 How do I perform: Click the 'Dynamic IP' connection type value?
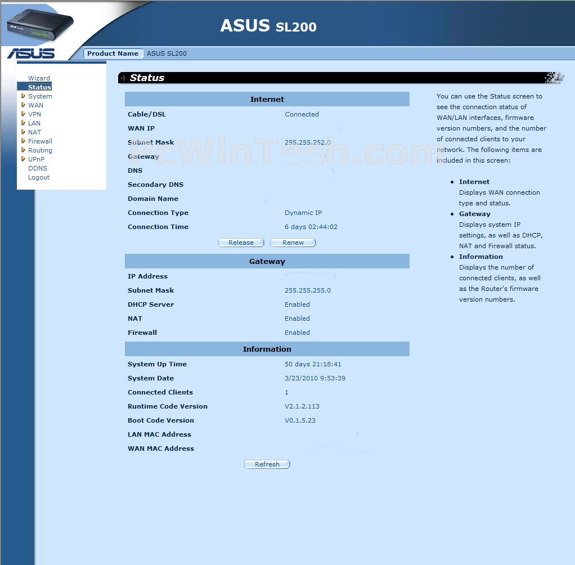(303, 213)
